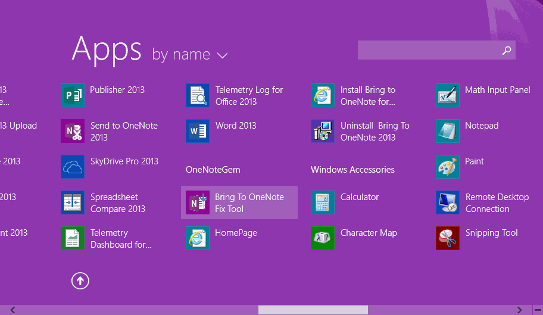Image resolution: width=543 pixels, height=315 pixels.
Task: Click the 'Character Map' label text
Action: click(x=369, y=233)
